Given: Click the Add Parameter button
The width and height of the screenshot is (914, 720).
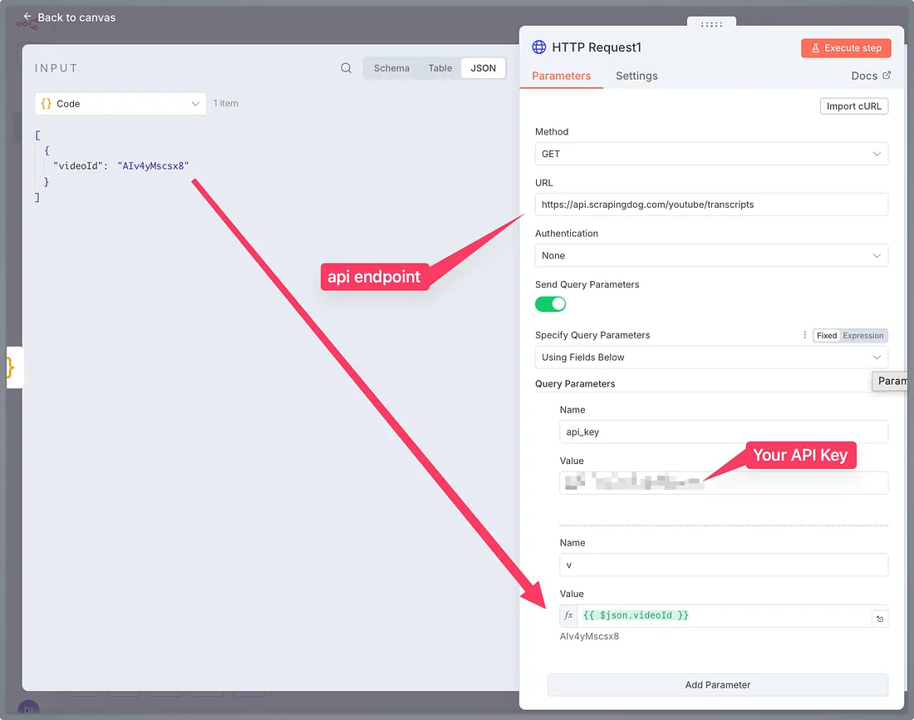Looking at the screenshot, I should pos(717,685).
